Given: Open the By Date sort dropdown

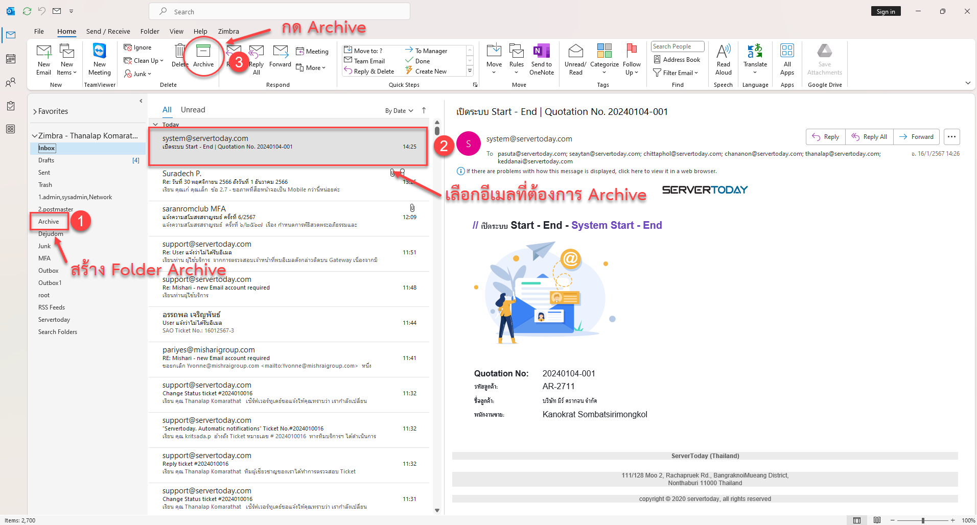Looking at the screenshot, I should [399, 111].
